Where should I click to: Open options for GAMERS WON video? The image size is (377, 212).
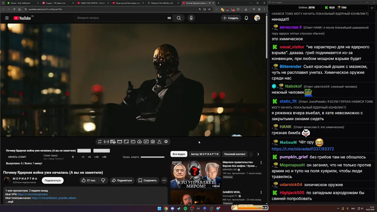(x=261, y=193)
